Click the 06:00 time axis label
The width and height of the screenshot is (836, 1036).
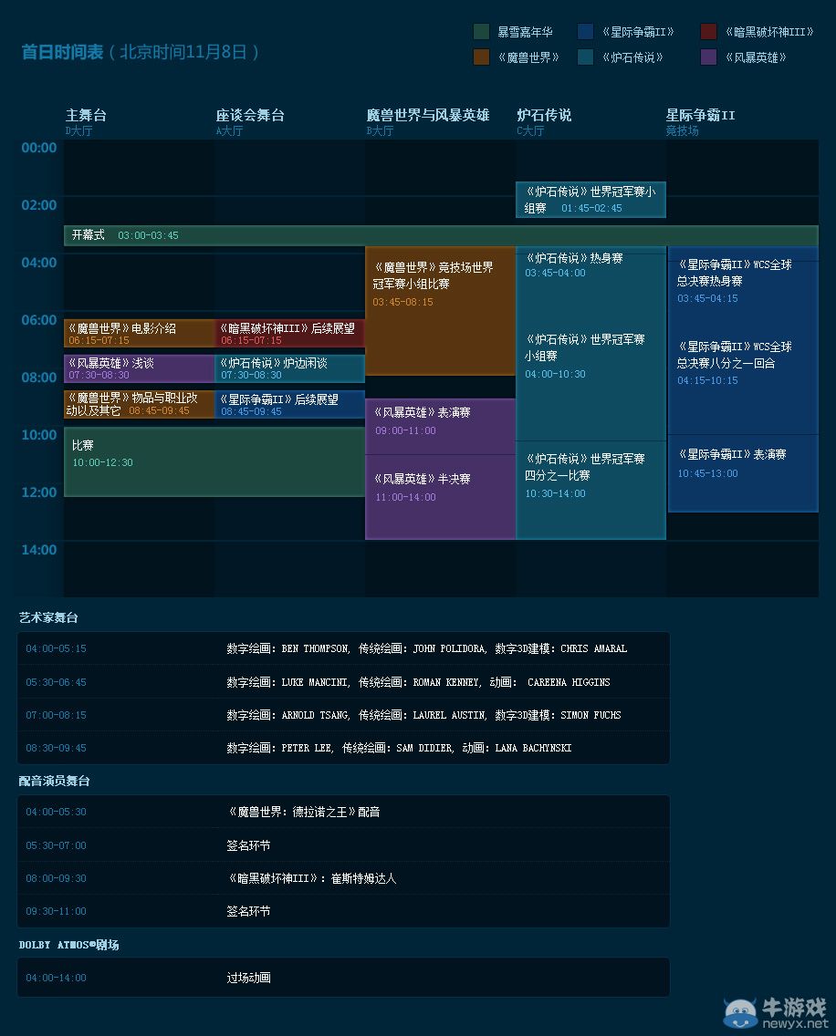pyautogui.click(x=39, y=320)
